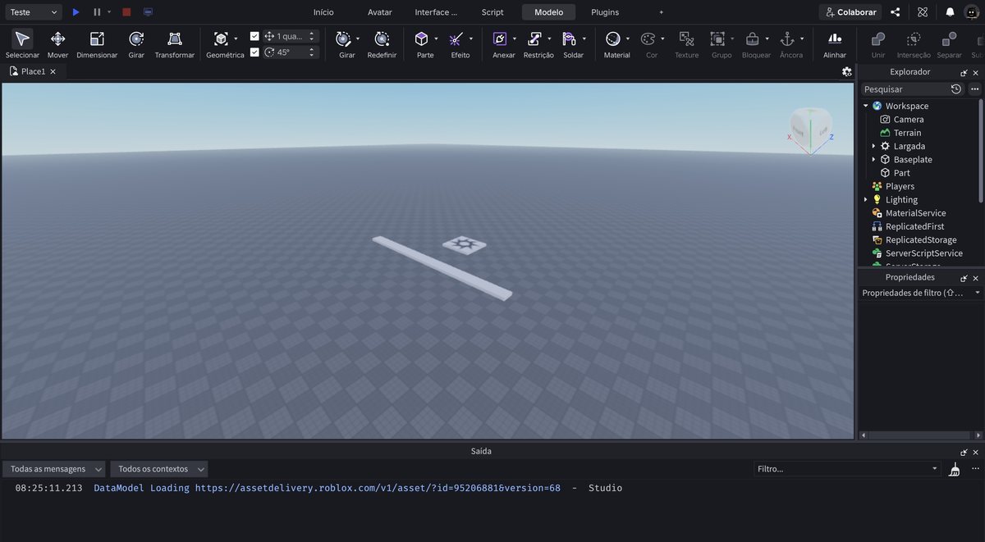Click the red stop button
This screenshot has height=542, width=985.
[x=126, y=12]
